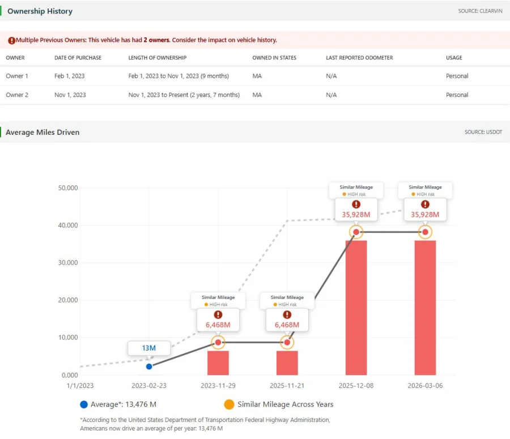This screenshot has height=439, width=510.
Task: Select the Owner 1 row label
Action: pos(17,76)
